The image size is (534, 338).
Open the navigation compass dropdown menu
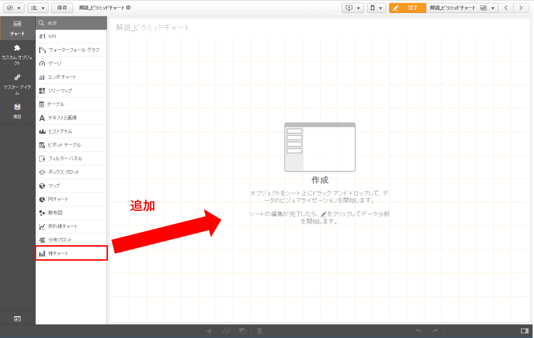click(13, 8)
